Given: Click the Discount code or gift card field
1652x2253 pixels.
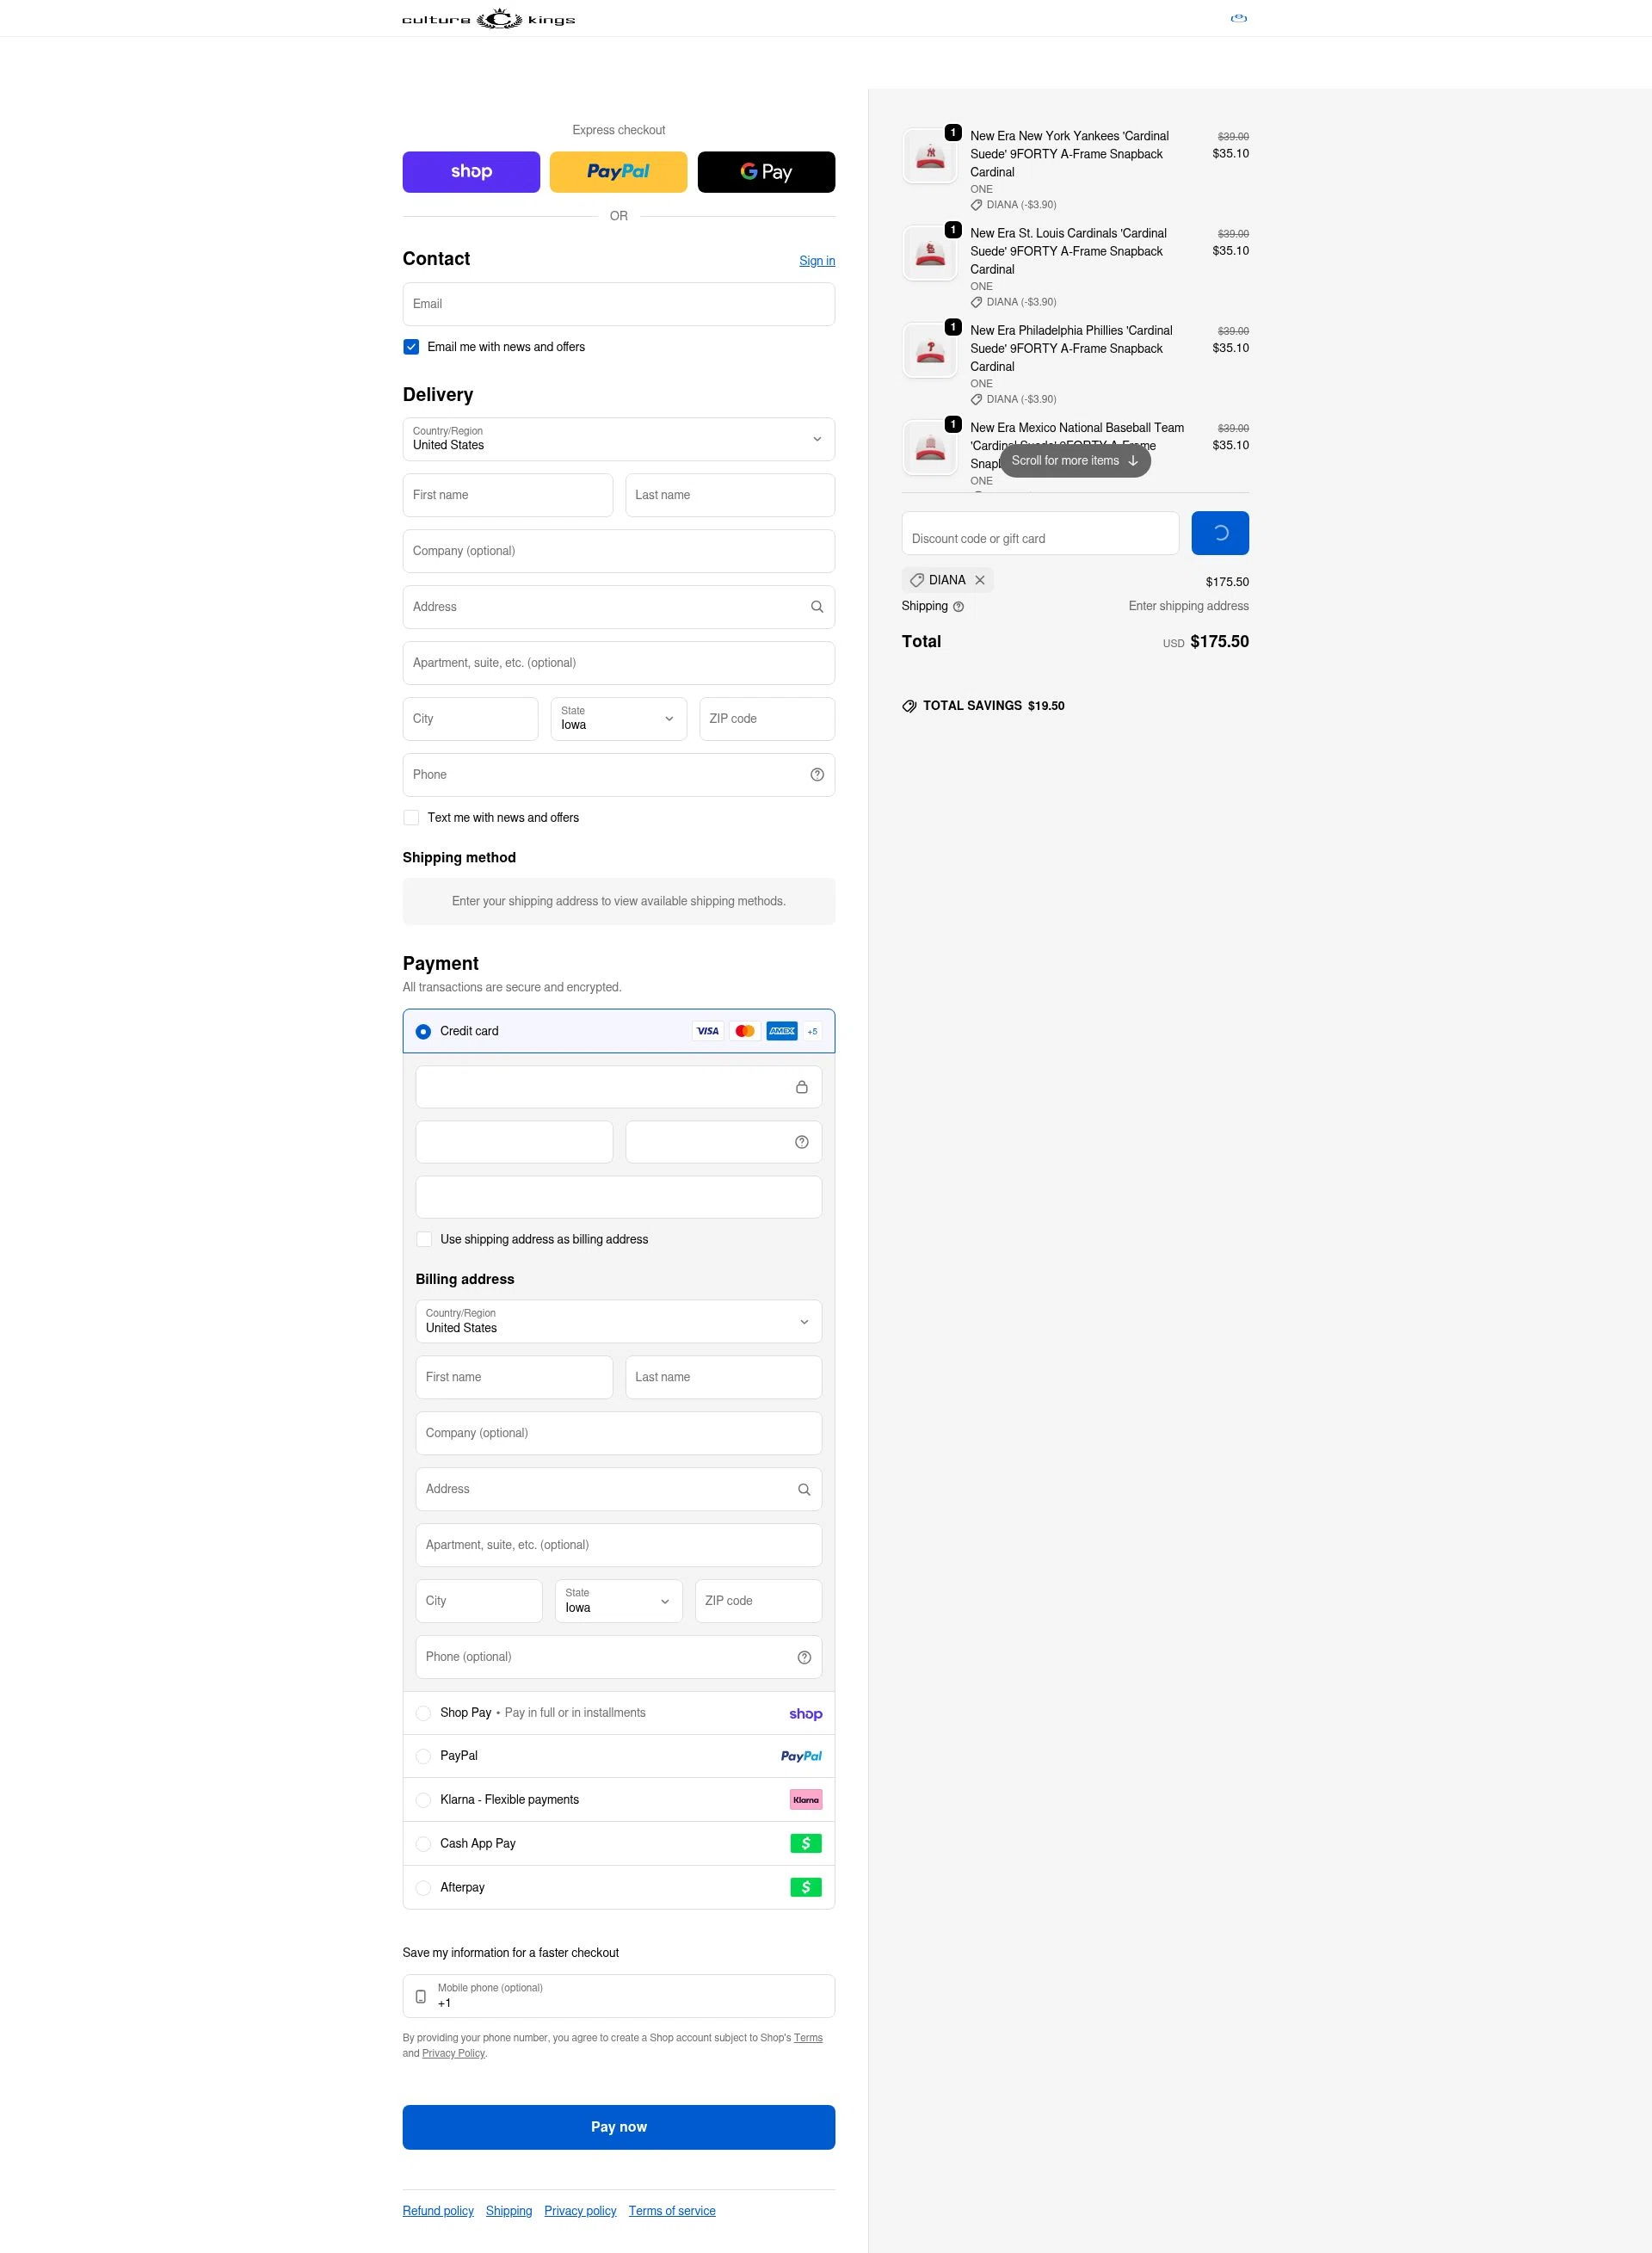Looking at the screenshot, I should point(1039,534).
